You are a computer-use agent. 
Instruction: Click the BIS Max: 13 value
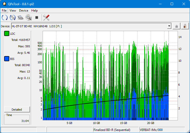pyautogui.click(x=25, y=72)
